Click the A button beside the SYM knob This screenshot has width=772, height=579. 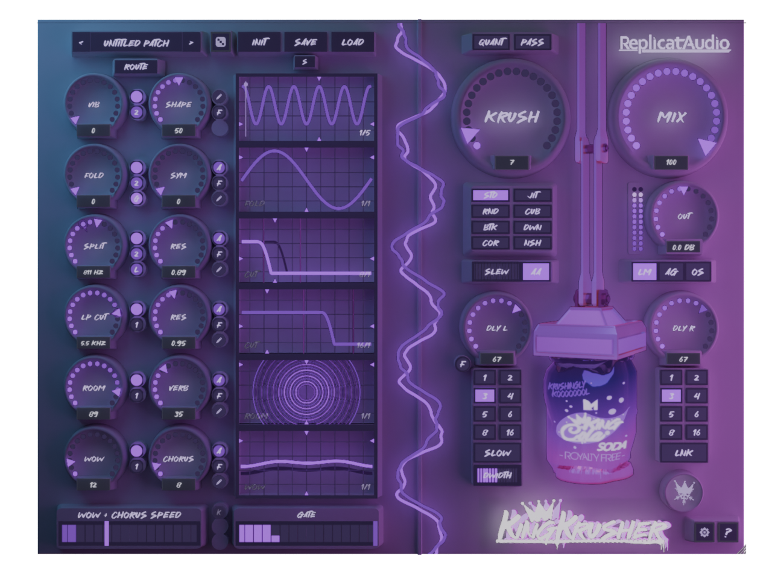(x=219, y=167)
